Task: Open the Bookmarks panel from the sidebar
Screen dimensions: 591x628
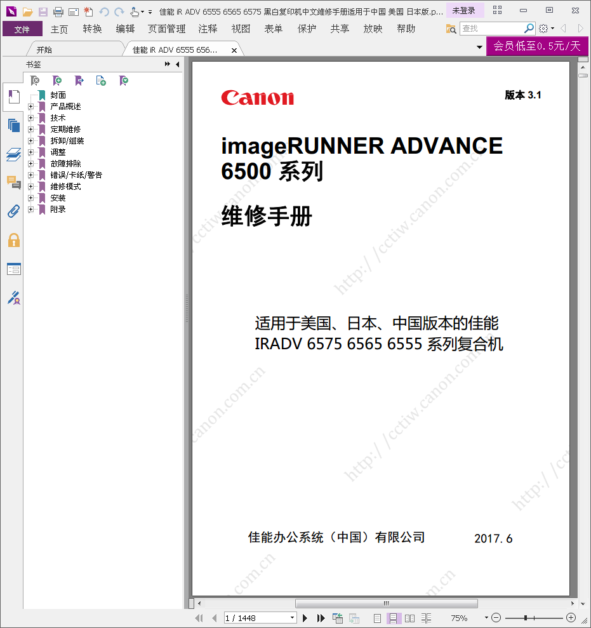Action: pyautogui.click(x=13, y=97)
